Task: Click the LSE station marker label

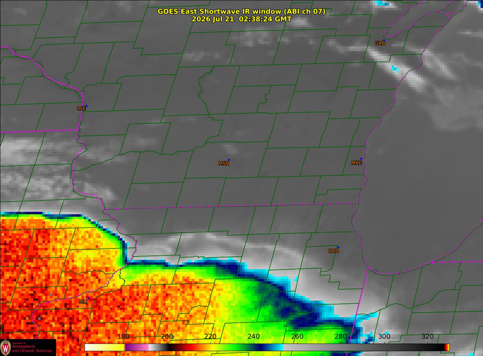Action: [x=81, y=108]
